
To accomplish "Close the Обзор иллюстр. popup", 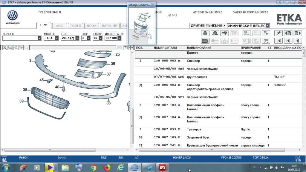I will pos(153,5).
